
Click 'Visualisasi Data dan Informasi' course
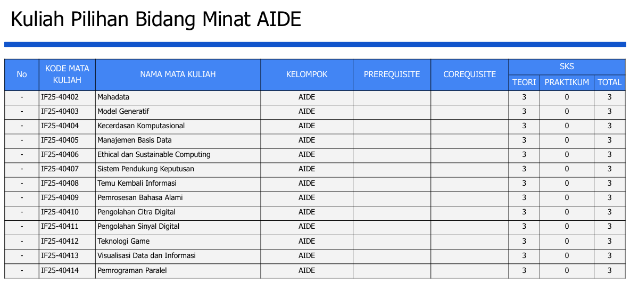pyautogui.click(x=146, y=255)
